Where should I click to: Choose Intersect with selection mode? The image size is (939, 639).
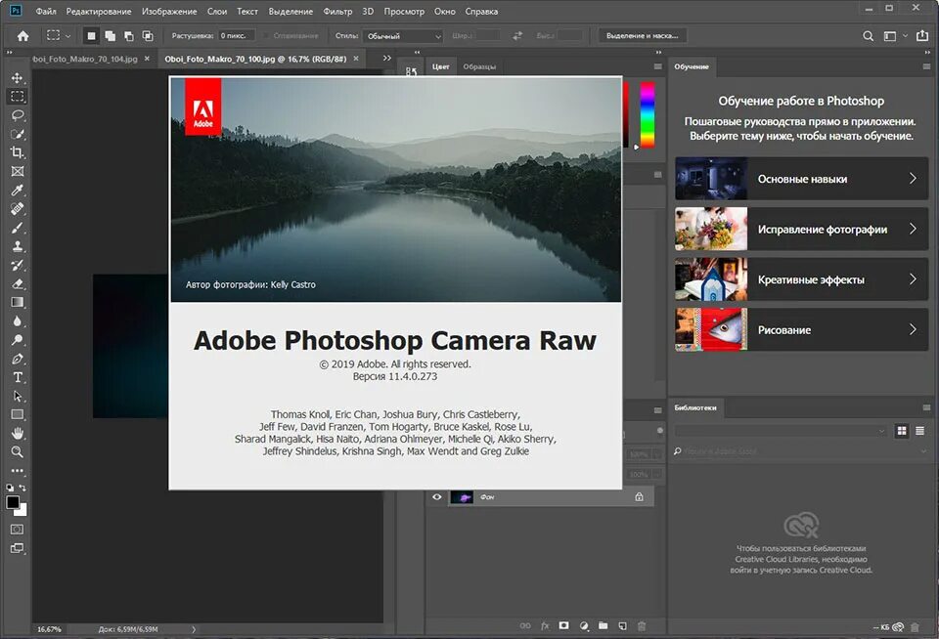click(148, 36)
